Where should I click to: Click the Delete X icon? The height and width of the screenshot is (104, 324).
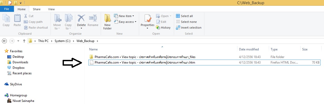[x=81, y=18]
